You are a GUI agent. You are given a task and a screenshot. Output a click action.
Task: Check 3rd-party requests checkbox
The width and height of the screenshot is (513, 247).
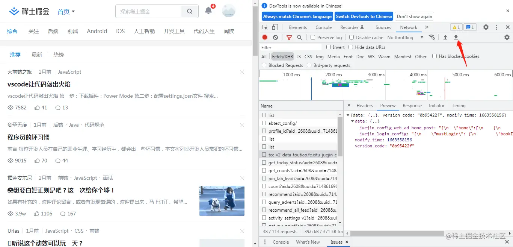pyautogui.click(x=309, y=65)
